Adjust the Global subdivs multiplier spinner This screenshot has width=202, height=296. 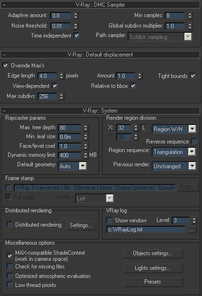tap(190, 26)
